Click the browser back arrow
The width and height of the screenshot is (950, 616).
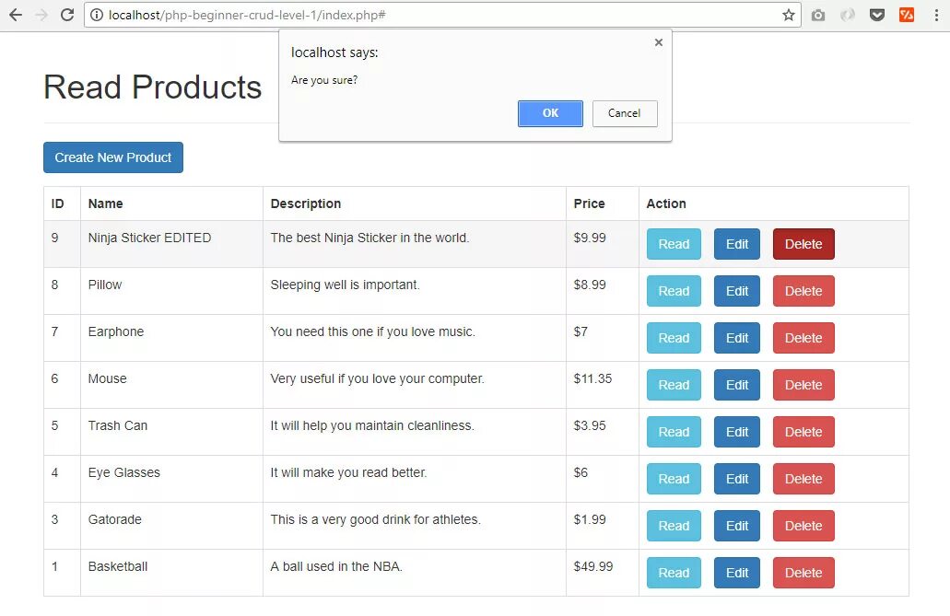[x=16, y=15]
